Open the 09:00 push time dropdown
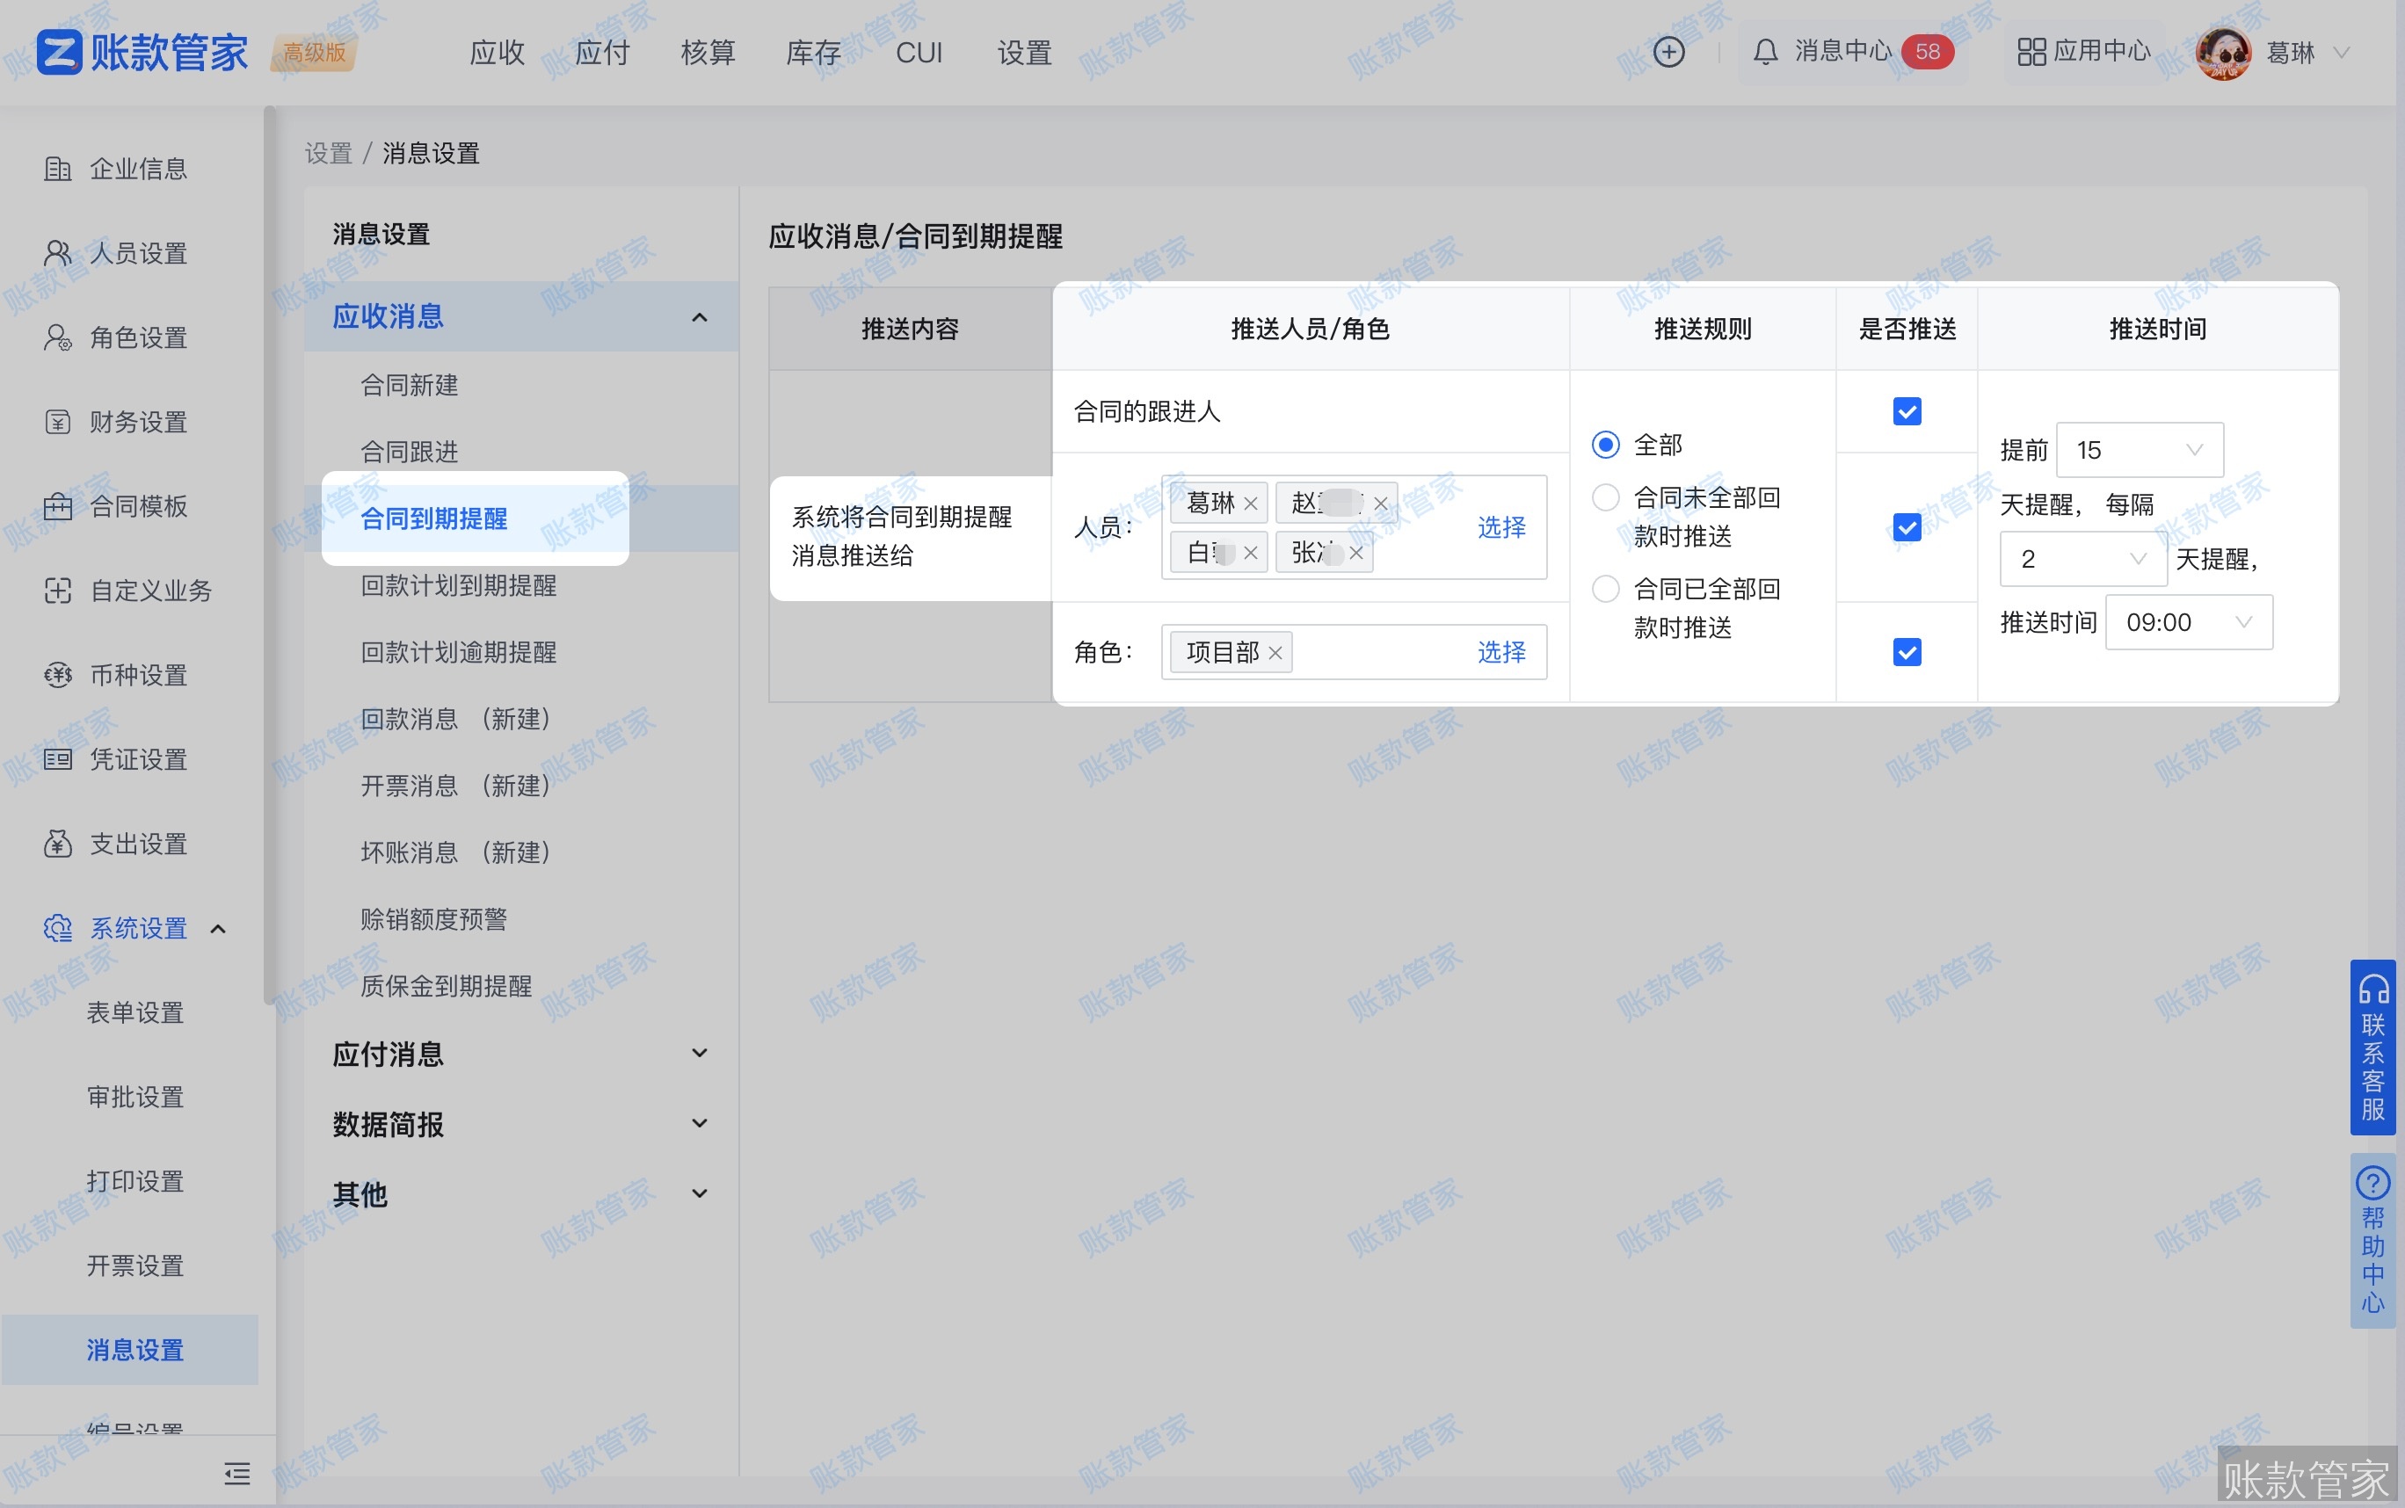Image resolution: width=2405 pixels, height=1508 pixels. click(x=2189, y=622)
